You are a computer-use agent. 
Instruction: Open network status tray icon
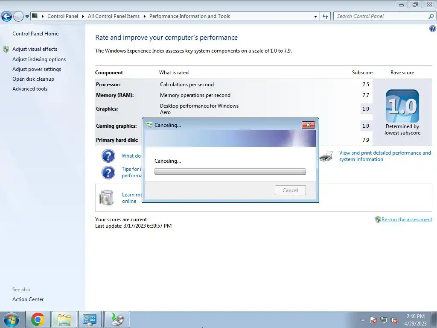tap(384, 320)
